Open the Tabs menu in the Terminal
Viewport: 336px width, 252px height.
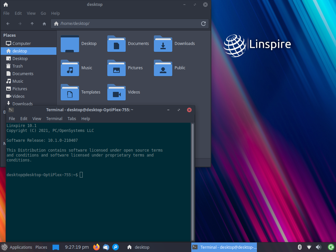[72, 118]
